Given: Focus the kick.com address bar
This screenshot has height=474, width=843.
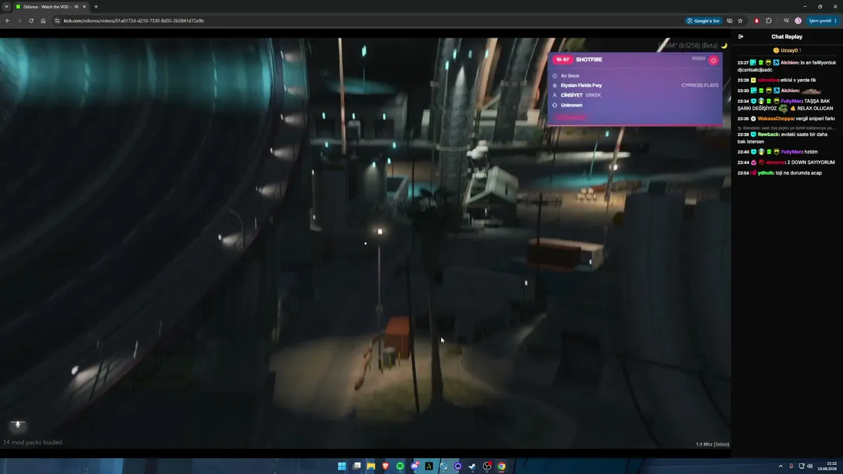Looking at the screenshot, I should click(x=369, y=20).
